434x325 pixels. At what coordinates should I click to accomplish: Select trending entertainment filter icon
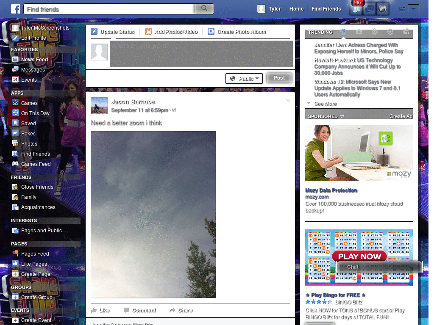[406, 32]
